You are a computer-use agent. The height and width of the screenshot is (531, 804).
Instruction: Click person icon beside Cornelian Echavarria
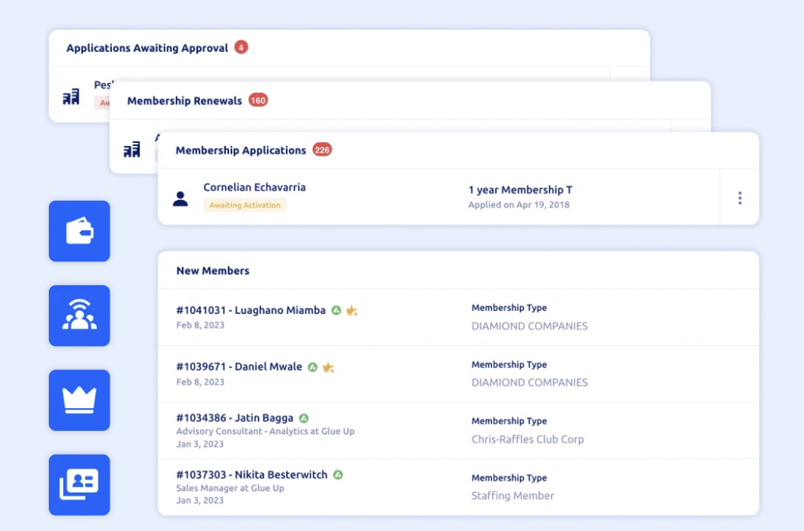point(180,198)
